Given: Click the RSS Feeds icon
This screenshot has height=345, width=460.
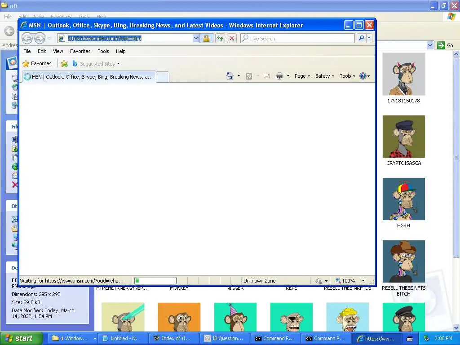Looking at the screenshot, I should pos(249,76).
